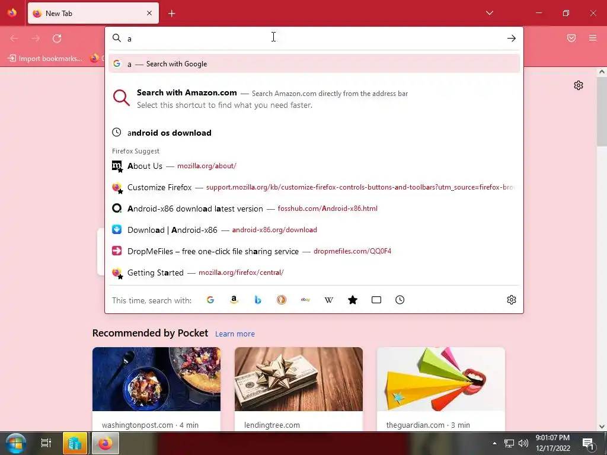Go back to the previous page
The height and width of the screenshot is (455, 607).
[x=14, y=39]
